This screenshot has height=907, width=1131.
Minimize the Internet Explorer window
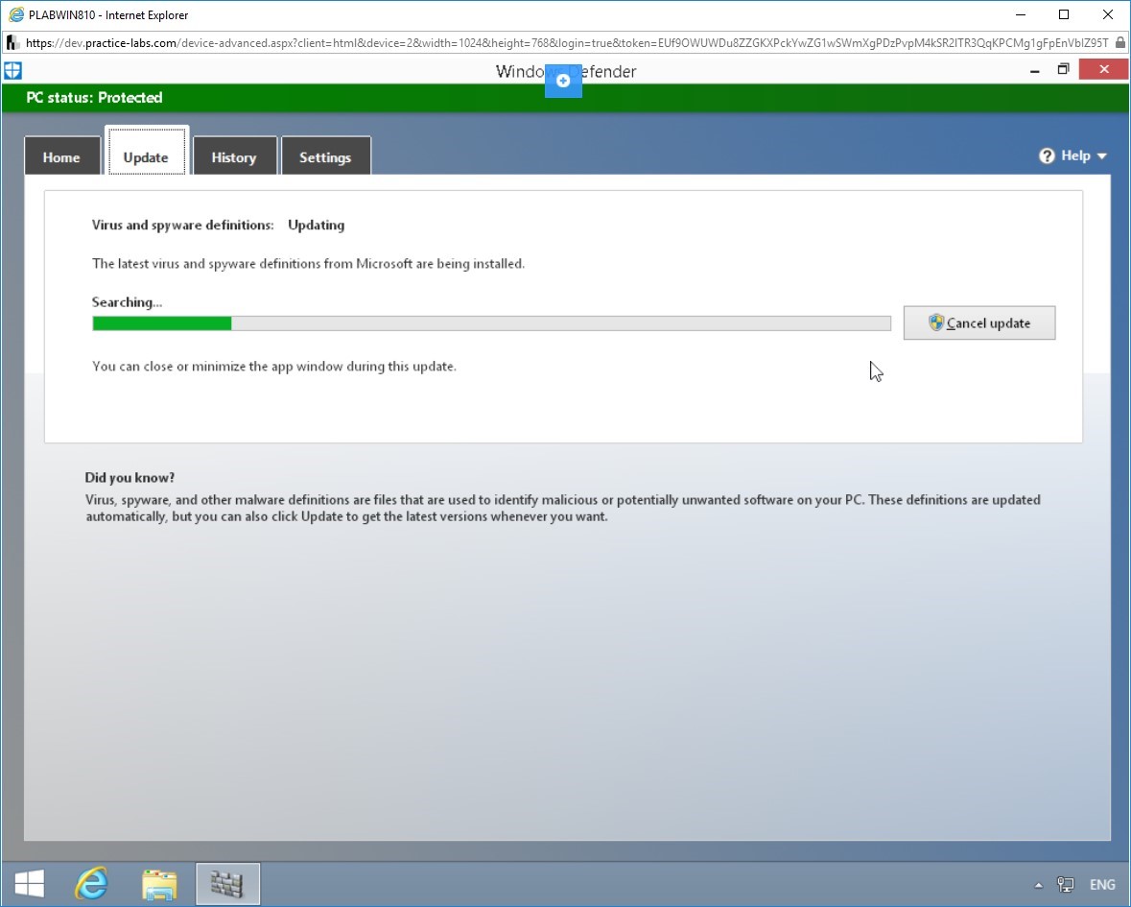(1021, 14)
